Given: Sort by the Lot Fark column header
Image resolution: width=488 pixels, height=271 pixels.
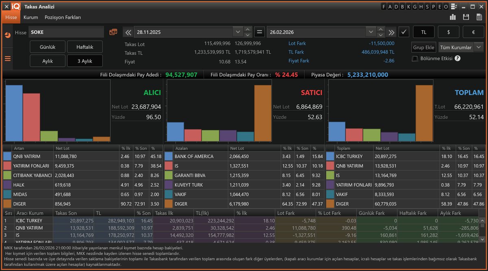Looking at the screenshot, I should coord(295,213).
